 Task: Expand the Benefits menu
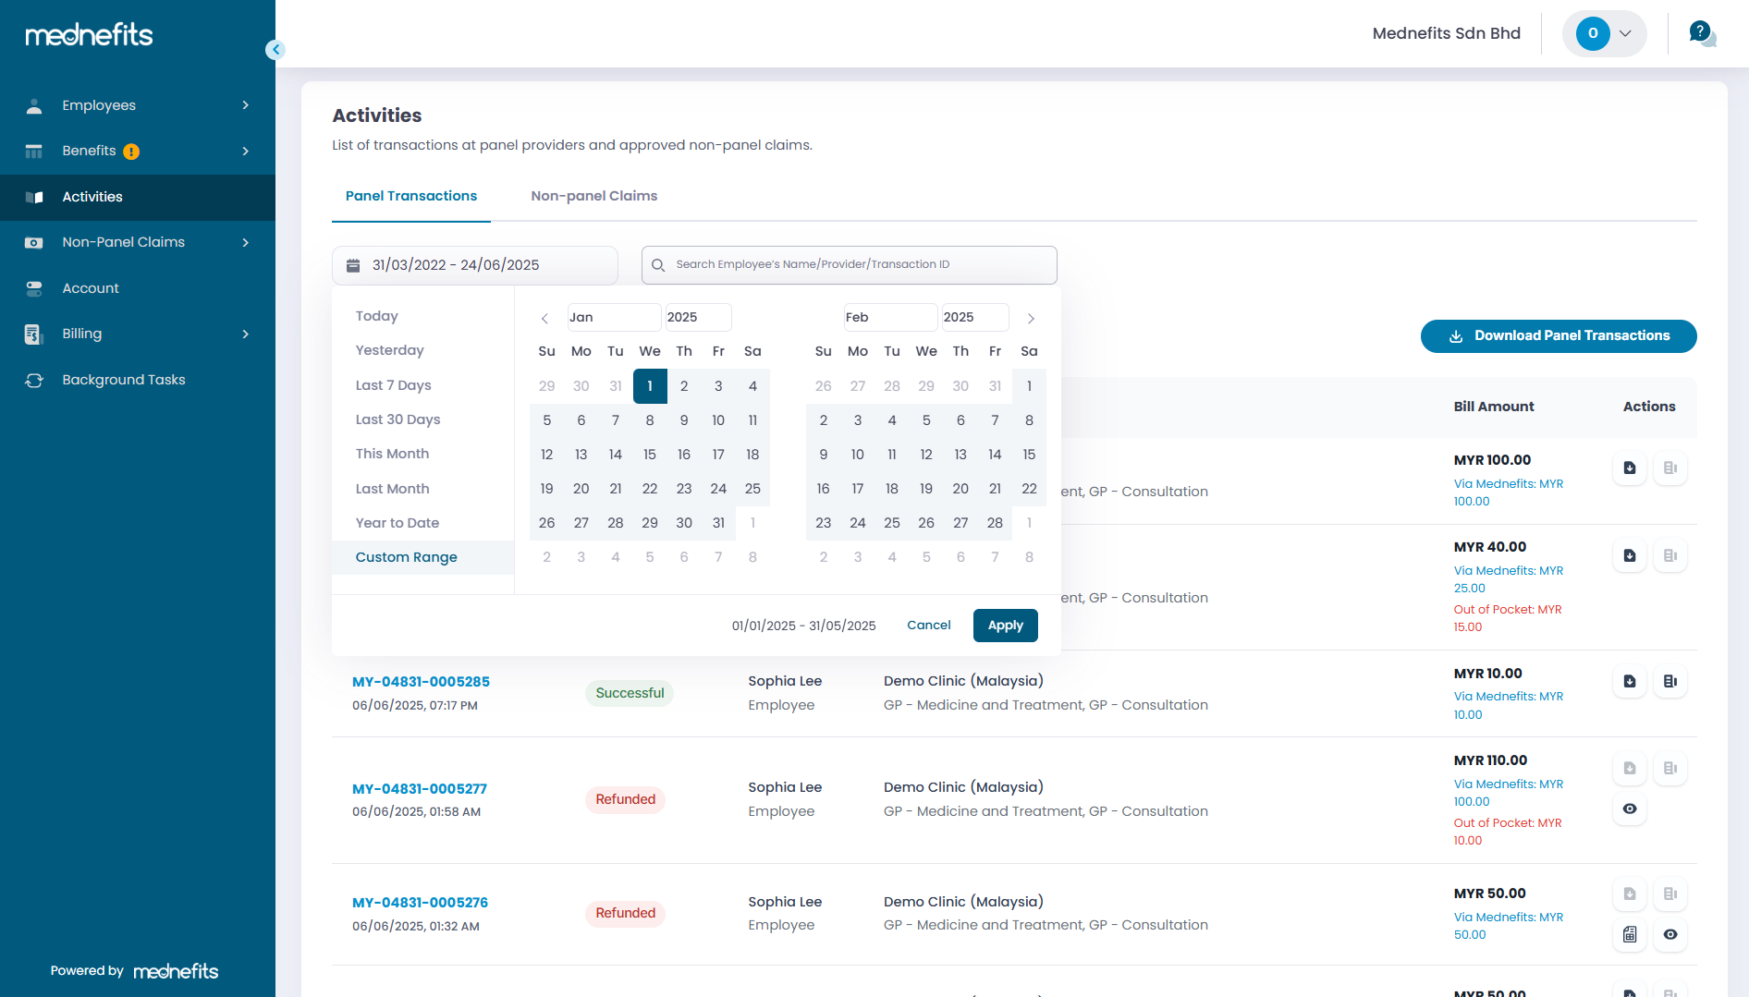pos(245,151)
